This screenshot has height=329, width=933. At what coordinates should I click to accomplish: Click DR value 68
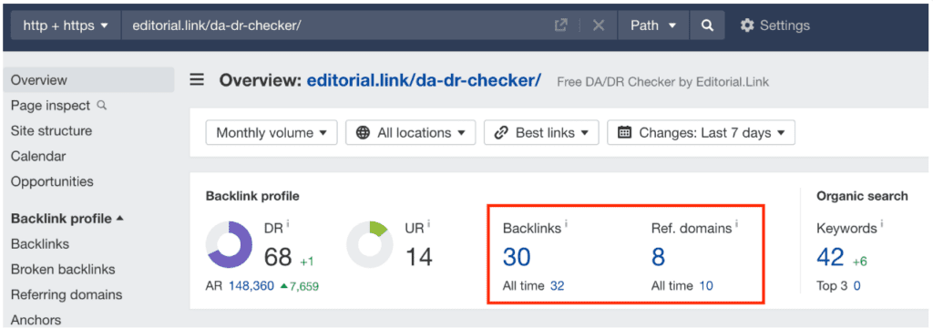278,257
